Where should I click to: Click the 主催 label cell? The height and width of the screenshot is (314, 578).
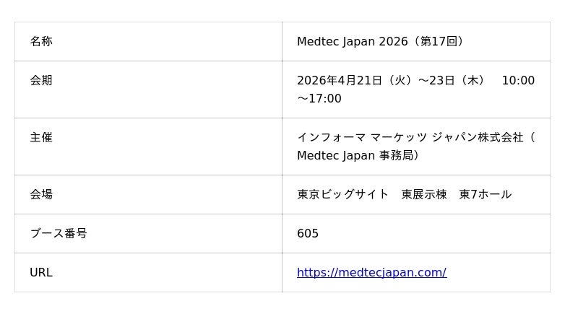(41, 138)
